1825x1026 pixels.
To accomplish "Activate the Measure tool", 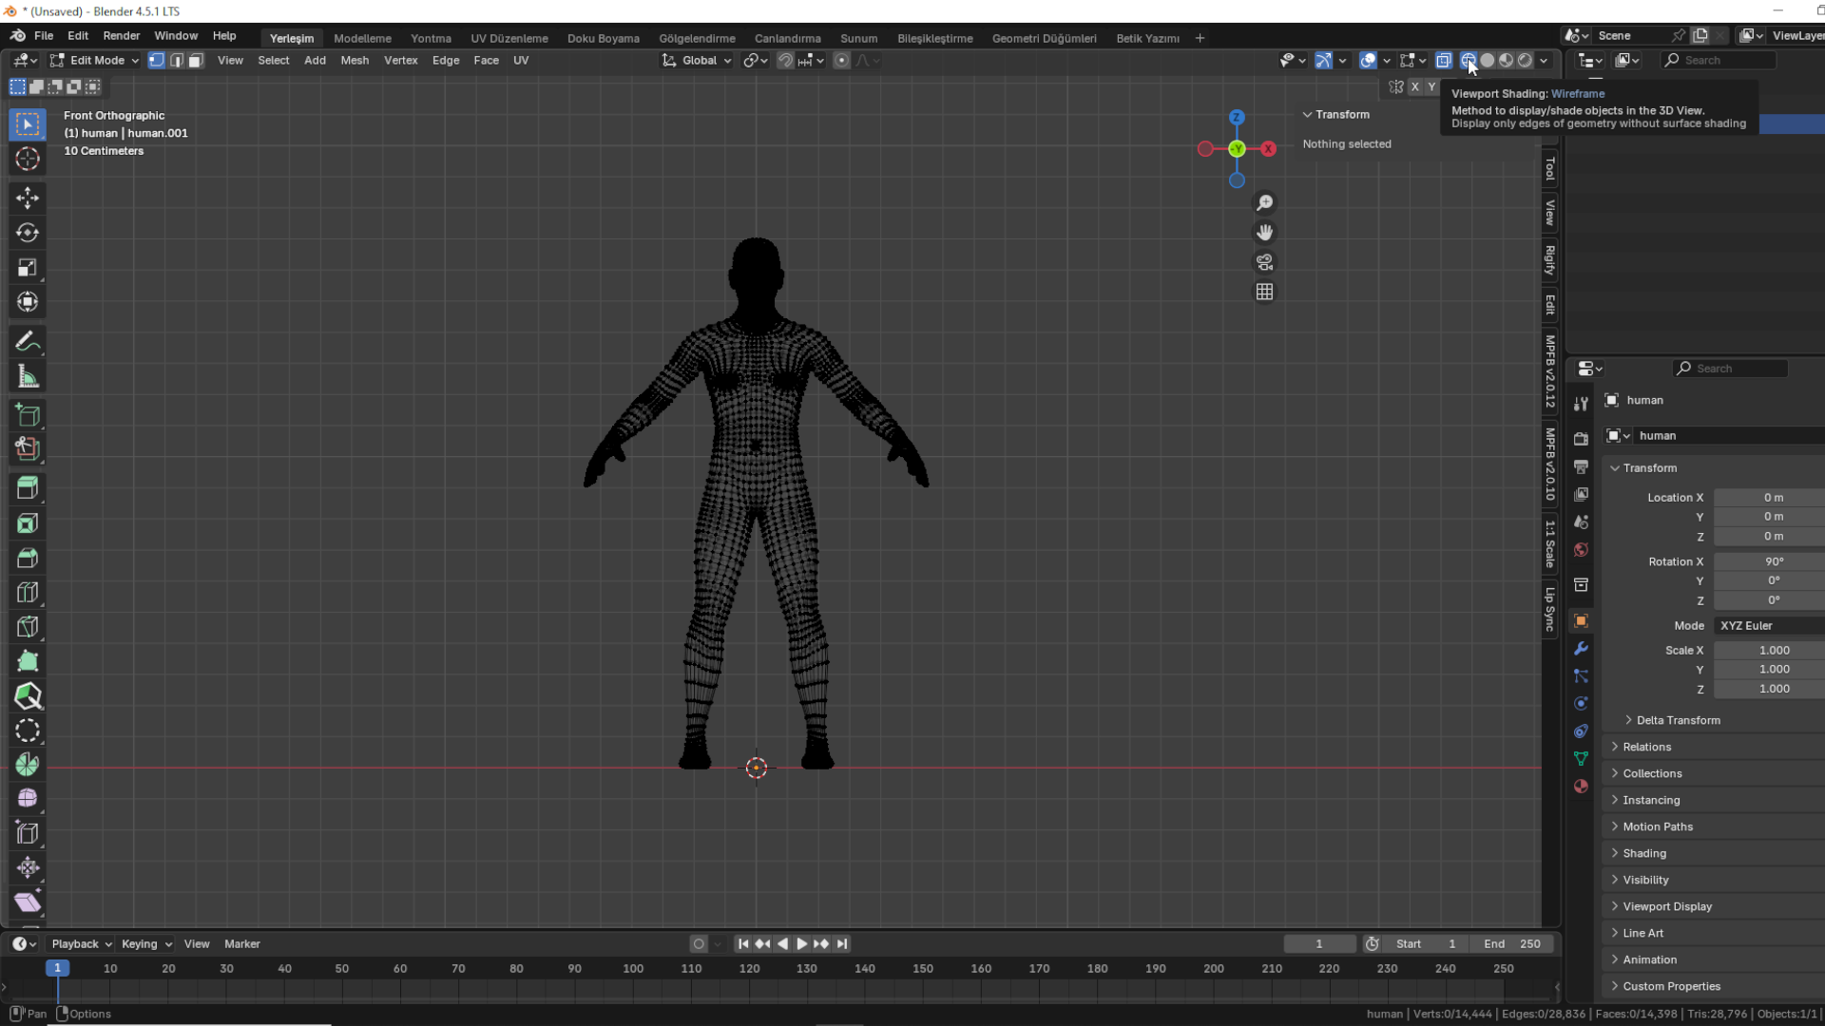I will (28, 377).
